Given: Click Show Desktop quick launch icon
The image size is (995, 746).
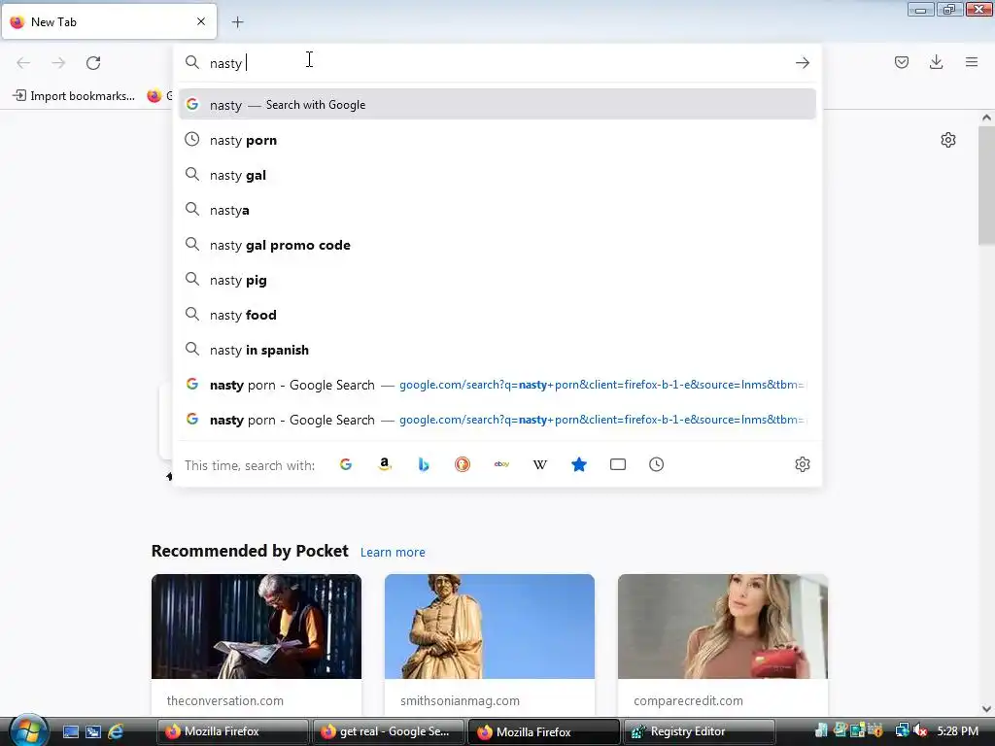Looking at the screenshot, I should pos(70,731).
